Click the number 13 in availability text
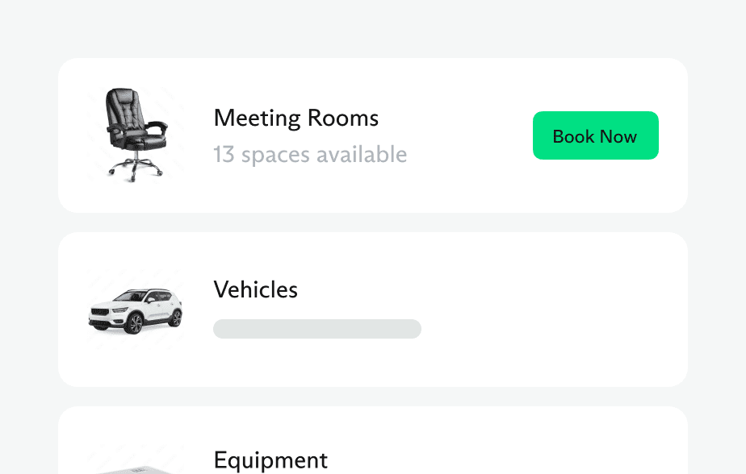 tap(224, 155)
